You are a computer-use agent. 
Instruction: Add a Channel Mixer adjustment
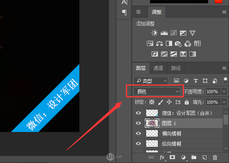188,44
